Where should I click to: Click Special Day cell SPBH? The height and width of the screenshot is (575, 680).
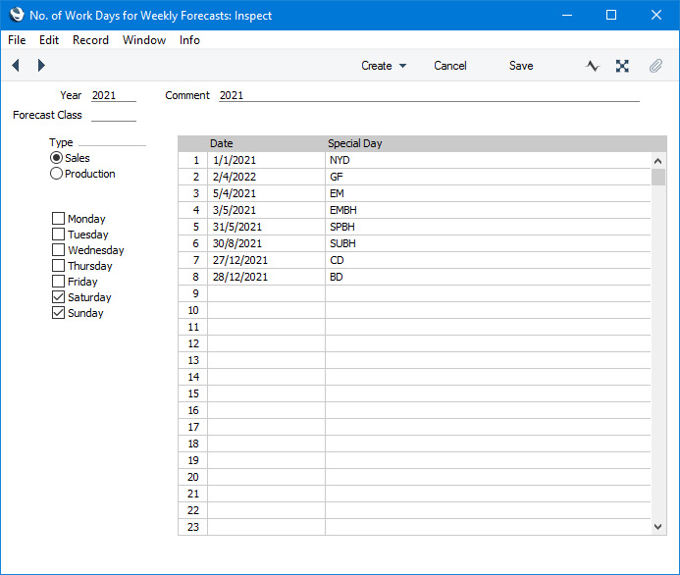(x=488, y=227)
